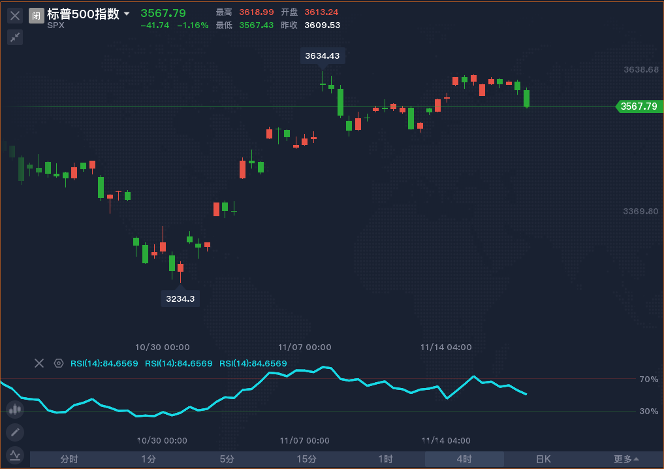Select the 4时 timeframe tab

[464, 459]
